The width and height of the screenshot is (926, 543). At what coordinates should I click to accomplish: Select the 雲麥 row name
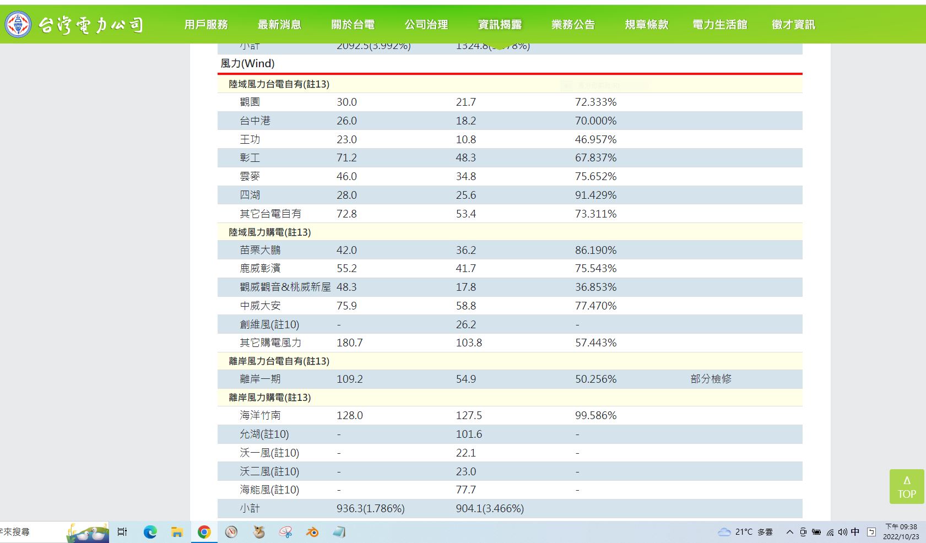[x=250, y=176]
